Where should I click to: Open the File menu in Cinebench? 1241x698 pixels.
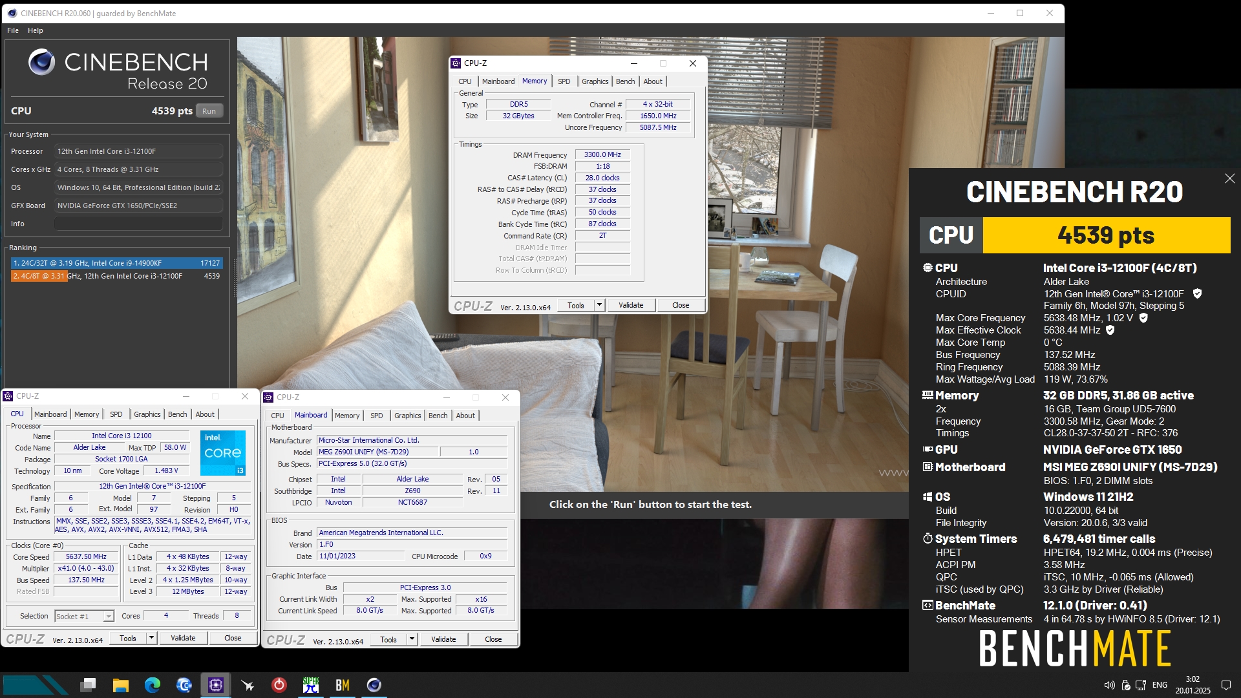(13, 30)
